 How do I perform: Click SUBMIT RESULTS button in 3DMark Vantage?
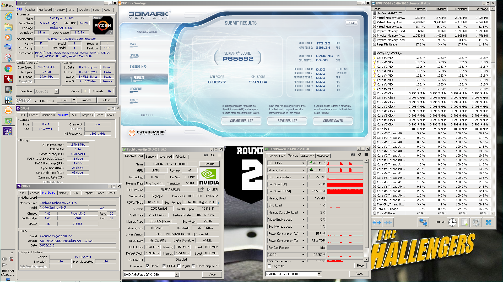click(x=241, y=121)
